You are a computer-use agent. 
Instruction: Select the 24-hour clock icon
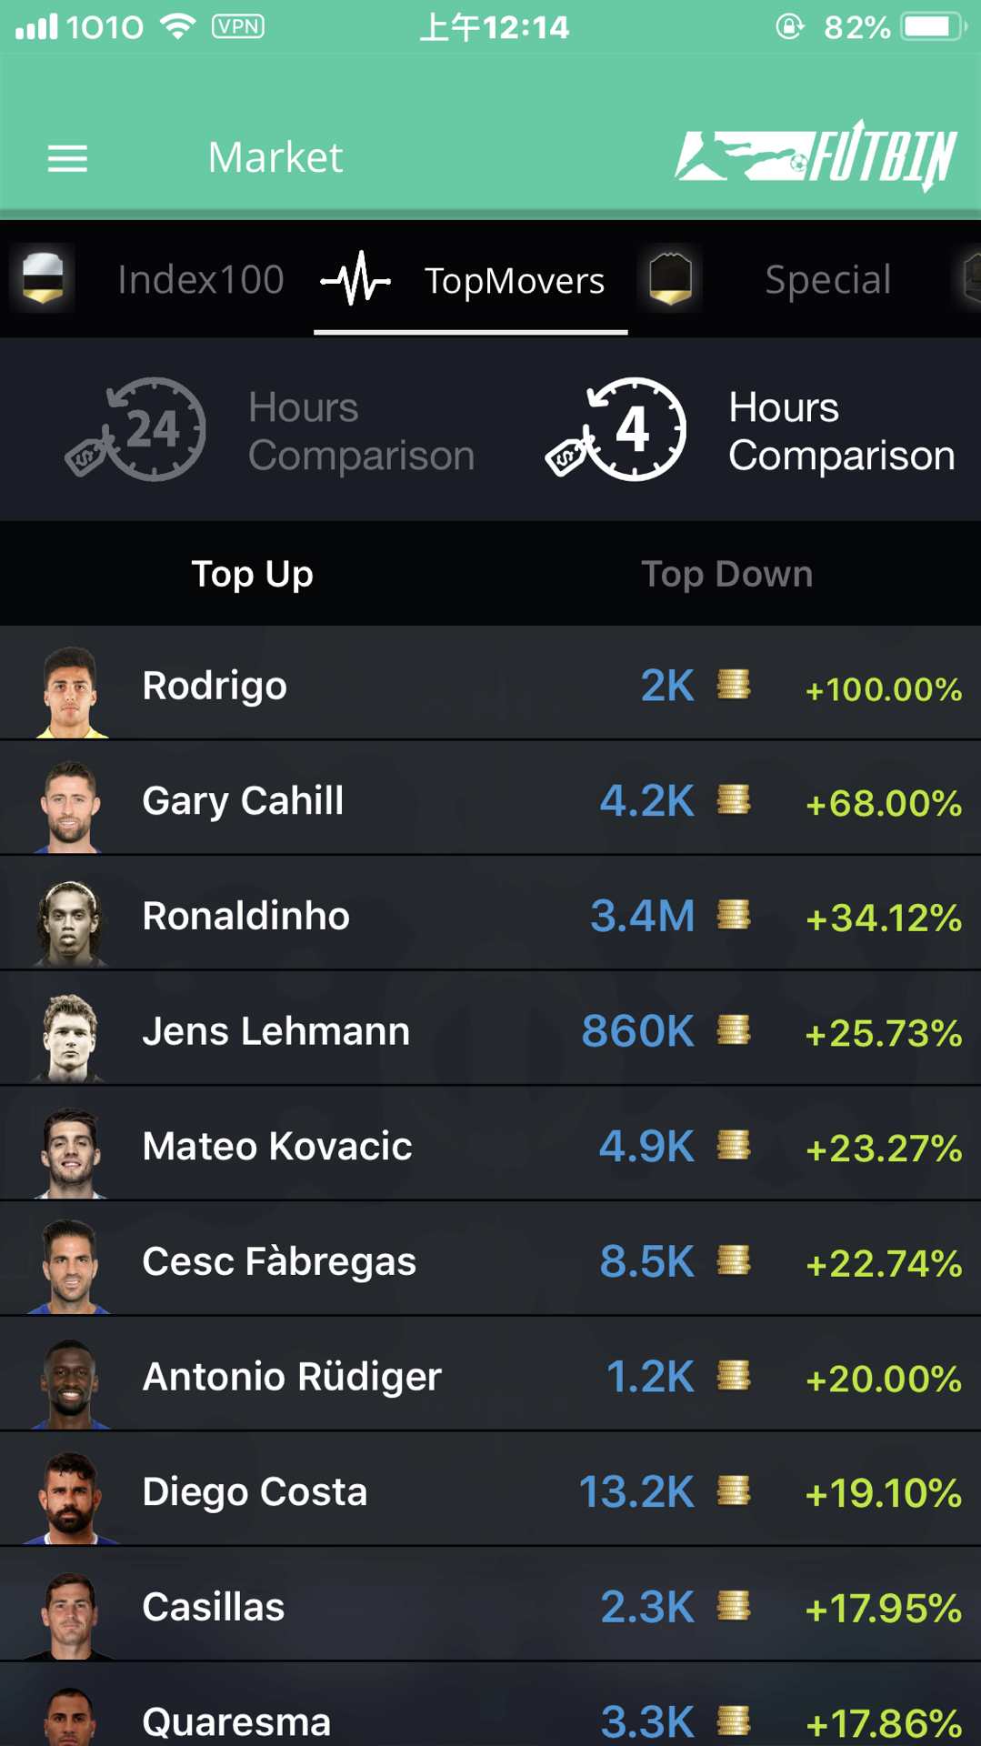(136, 429)
